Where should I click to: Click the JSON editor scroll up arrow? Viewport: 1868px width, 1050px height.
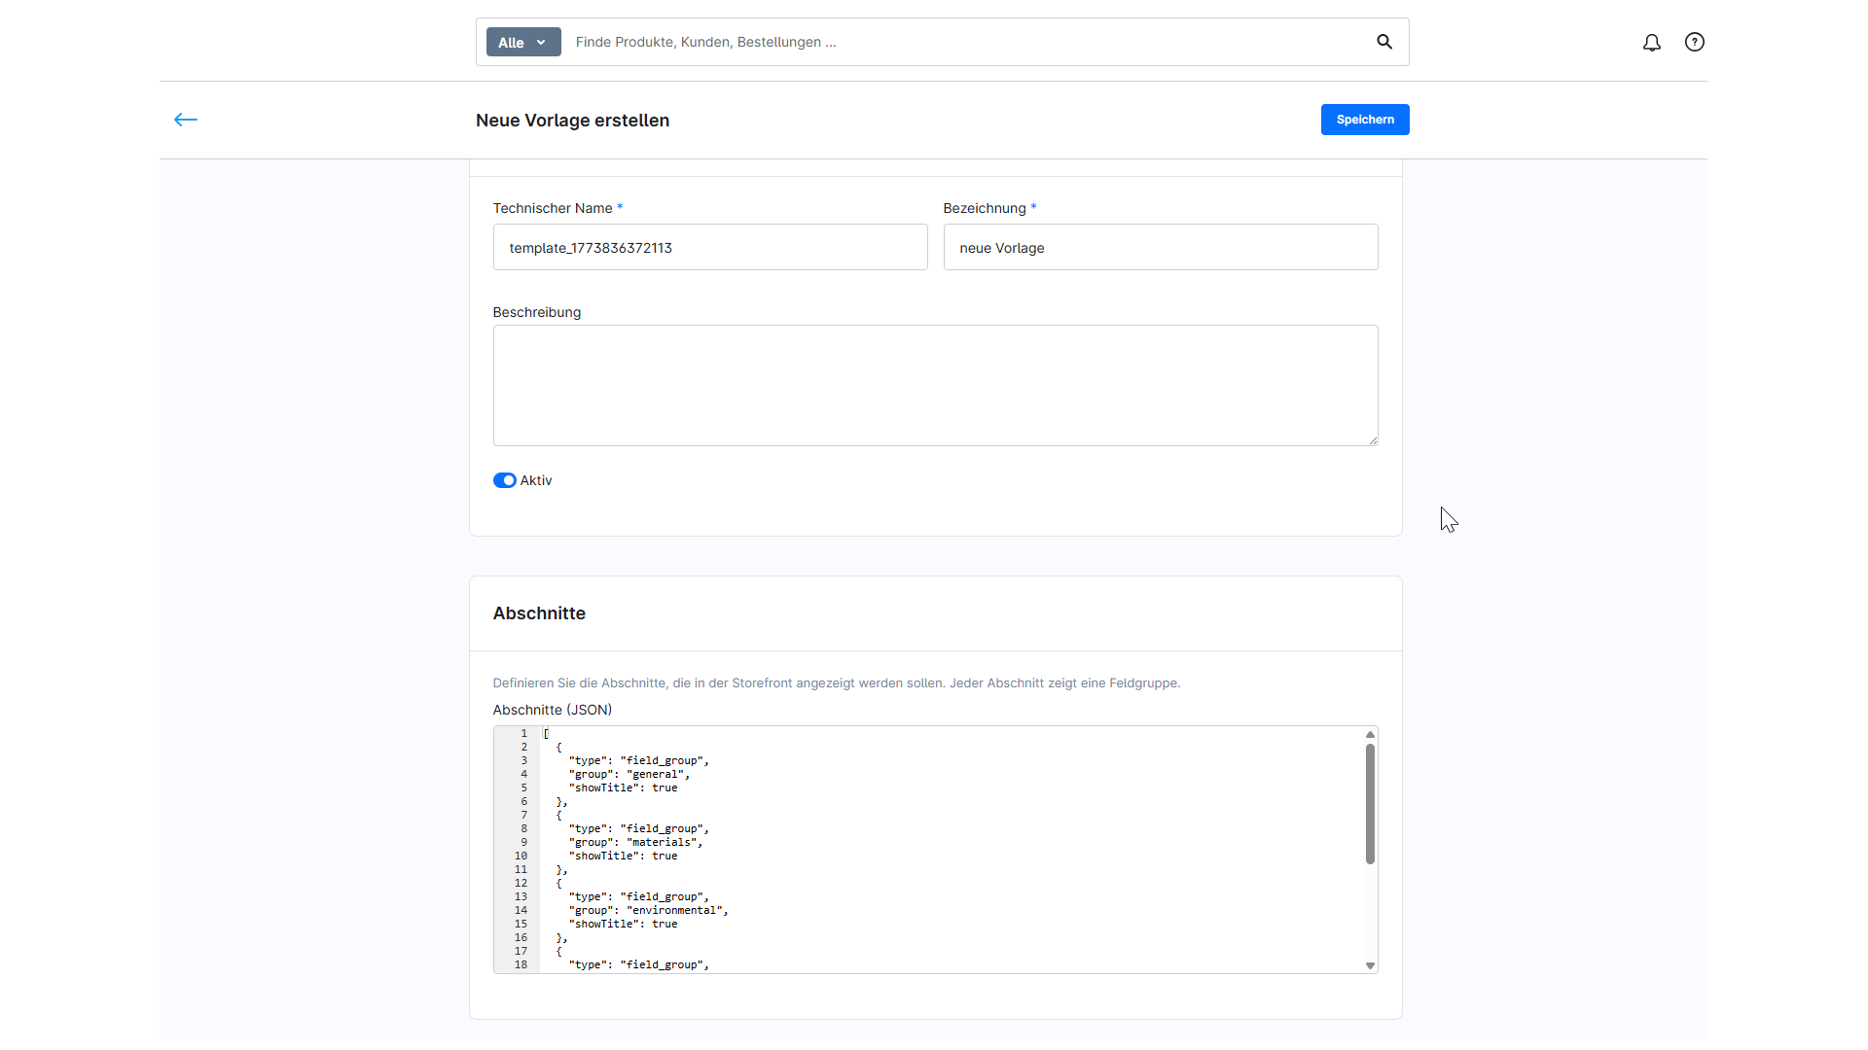[1370, 734]
